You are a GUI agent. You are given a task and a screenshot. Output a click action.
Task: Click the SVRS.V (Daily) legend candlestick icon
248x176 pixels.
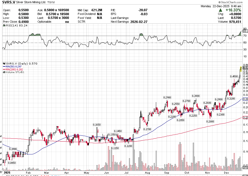[x=4, y=63]
